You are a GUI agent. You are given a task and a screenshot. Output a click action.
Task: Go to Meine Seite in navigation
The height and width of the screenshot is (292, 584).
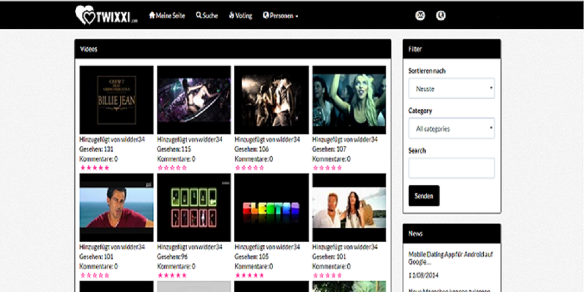tap(167, 16)
